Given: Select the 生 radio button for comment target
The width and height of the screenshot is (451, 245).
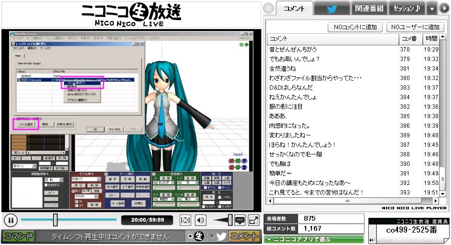Looking at the screenshot, I should pyautogui.click(x=190, y=236).
